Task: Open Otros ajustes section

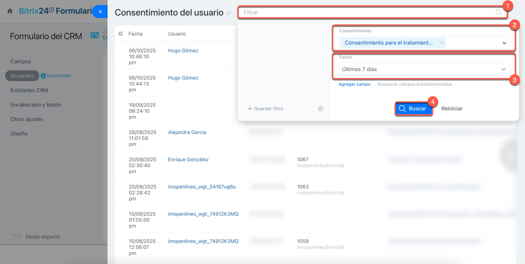Action: point(27,119)
